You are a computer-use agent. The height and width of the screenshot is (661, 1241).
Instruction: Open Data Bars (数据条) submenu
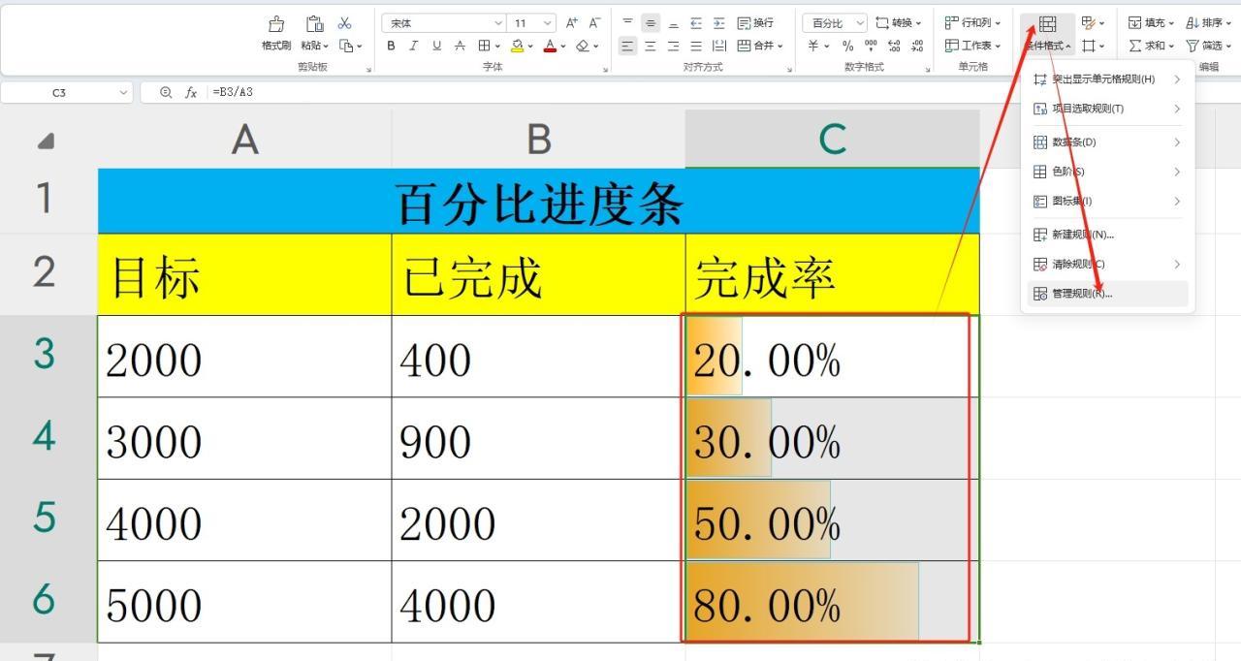1107,142
